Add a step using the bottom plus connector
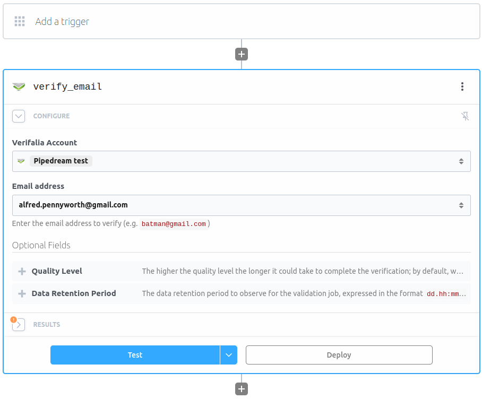This screenshot has height=399, width=482. [x=242, y=389]
